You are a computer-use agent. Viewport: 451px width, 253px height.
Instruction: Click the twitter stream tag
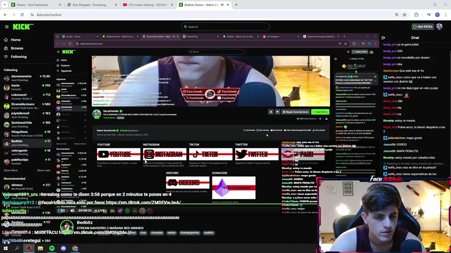pyautogui.click(x=171, y=233)
